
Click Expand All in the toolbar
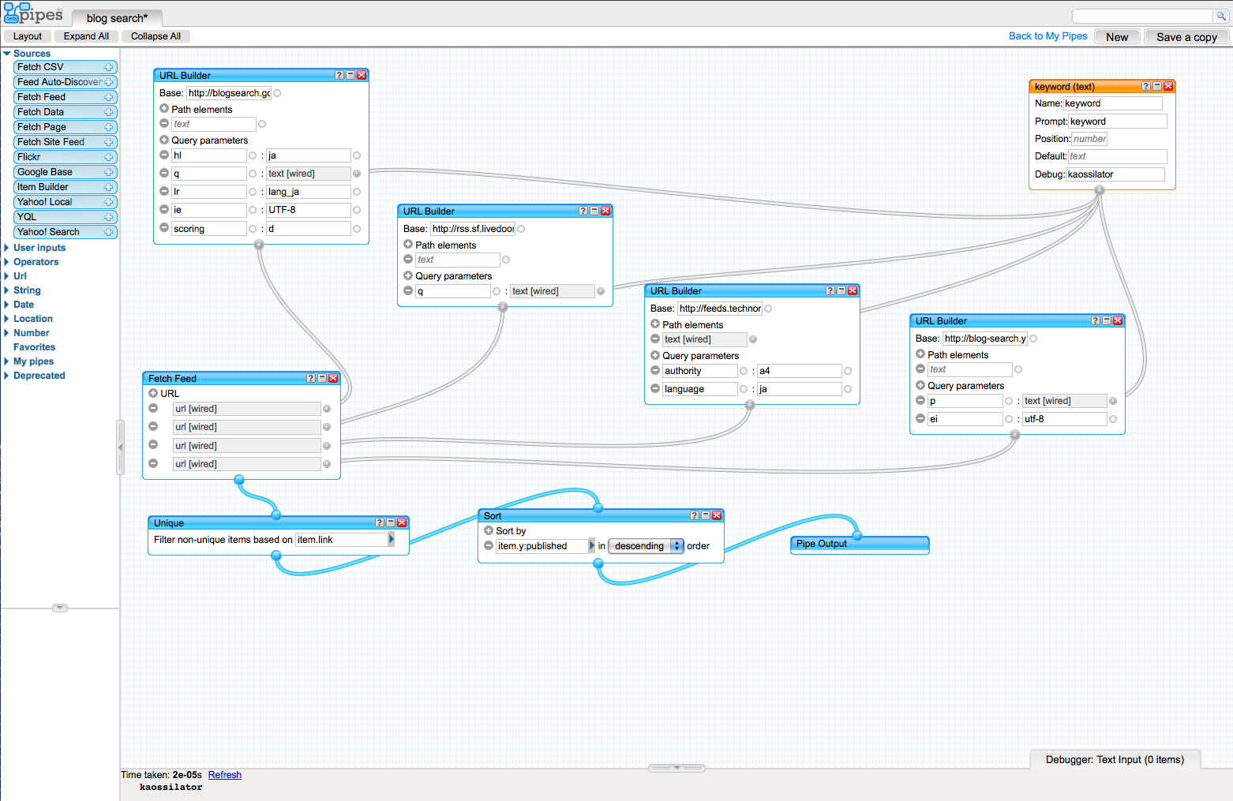coord(86,36)
